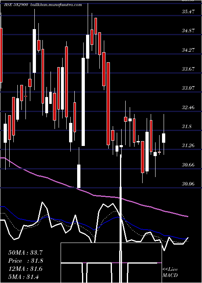Click the 'Price : 31.8' readout
This screenshot has width=202, height=283.
pyautogui.click(x=25, y=261)
